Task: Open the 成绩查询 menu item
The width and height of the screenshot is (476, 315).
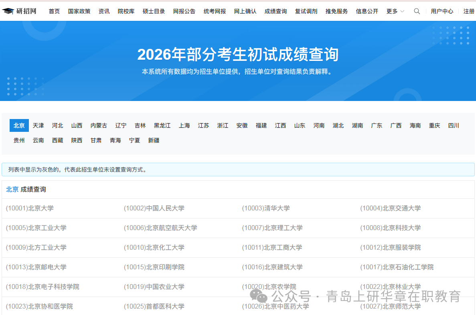Action: [275, 11]
